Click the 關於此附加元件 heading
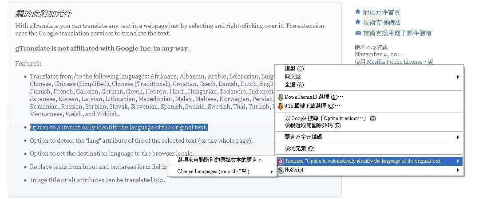This screenshot has width=479, height=199. pos(44,14)
